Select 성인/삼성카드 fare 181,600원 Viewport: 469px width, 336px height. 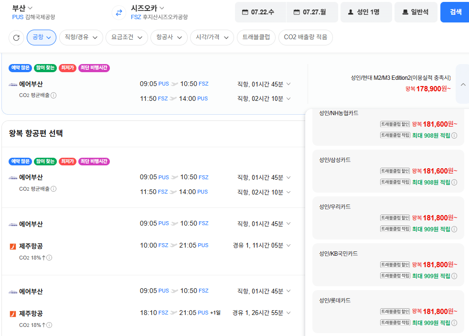[388, 171]
